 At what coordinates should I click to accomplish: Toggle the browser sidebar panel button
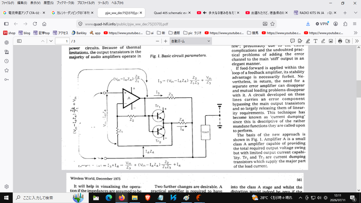coord(7,24)
